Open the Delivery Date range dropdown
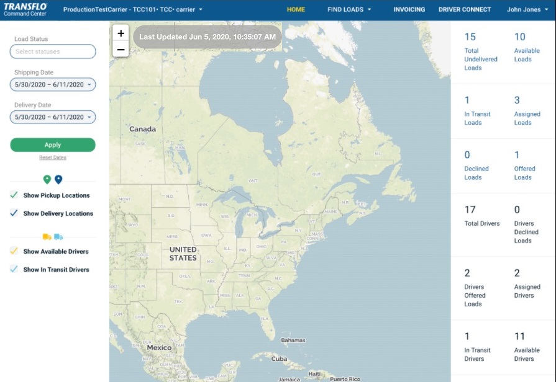556x382 pixels. pyautogui.click(x=53, y=117)
